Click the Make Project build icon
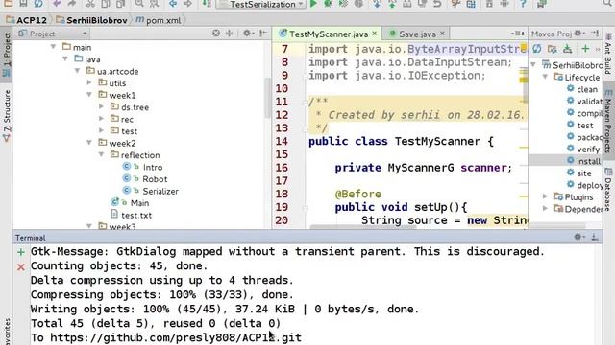615x345 pixels. point(207,4)
